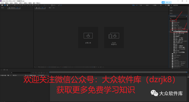Toggle the lock column switch in timeline
Image resolution: width=189 pixels, height=102 pixels.
click(x=5, y=75)
